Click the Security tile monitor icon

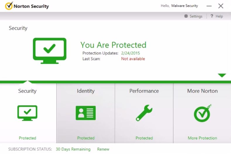27,113
